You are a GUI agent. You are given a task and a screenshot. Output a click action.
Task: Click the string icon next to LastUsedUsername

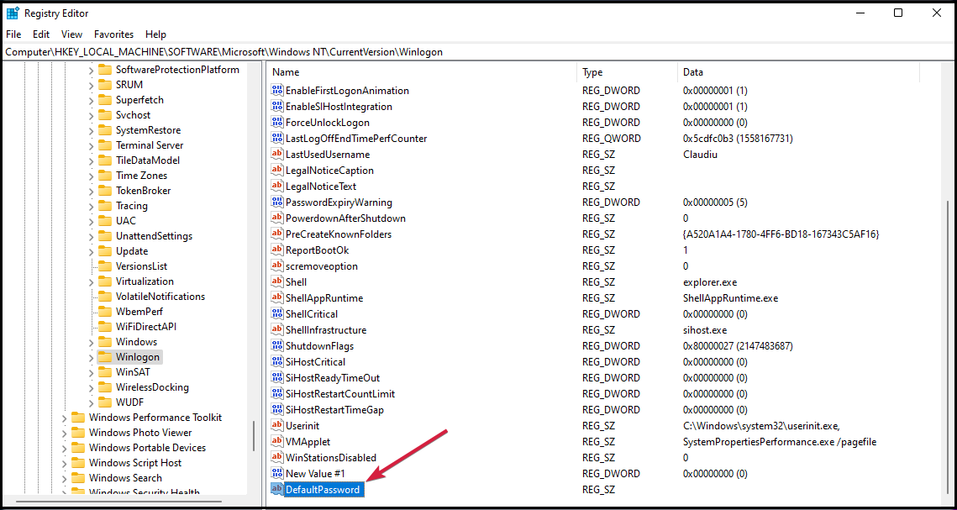click(277, 155)
